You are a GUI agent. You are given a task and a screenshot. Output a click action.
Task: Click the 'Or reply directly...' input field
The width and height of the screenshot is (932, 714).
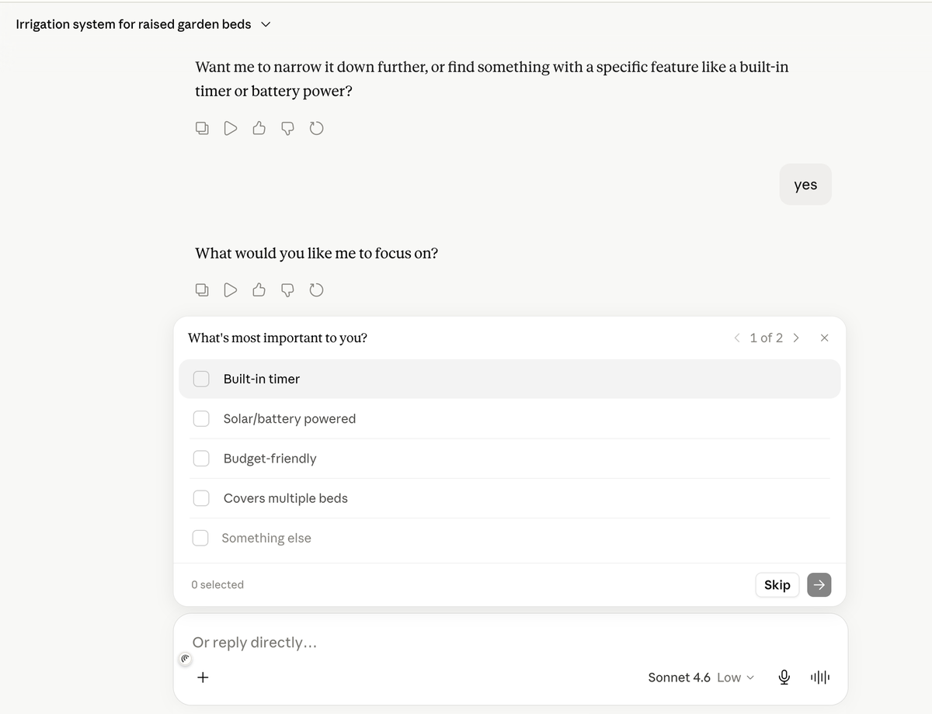[x=510, y=643]
